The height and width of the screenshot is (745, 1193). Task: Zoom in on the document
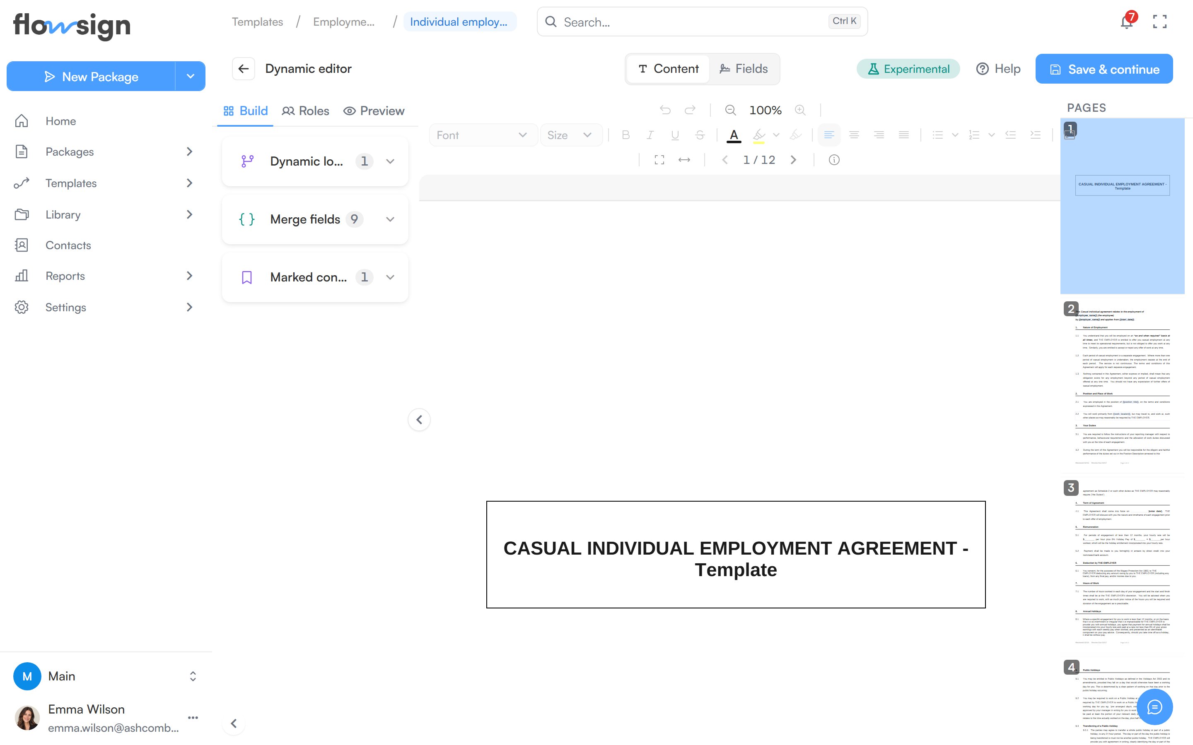[x=800, y=110]
